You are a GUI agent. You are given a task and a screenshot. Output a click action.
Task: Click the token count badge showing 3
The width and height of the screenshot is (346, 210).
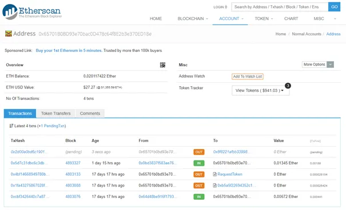click(288, 86)
